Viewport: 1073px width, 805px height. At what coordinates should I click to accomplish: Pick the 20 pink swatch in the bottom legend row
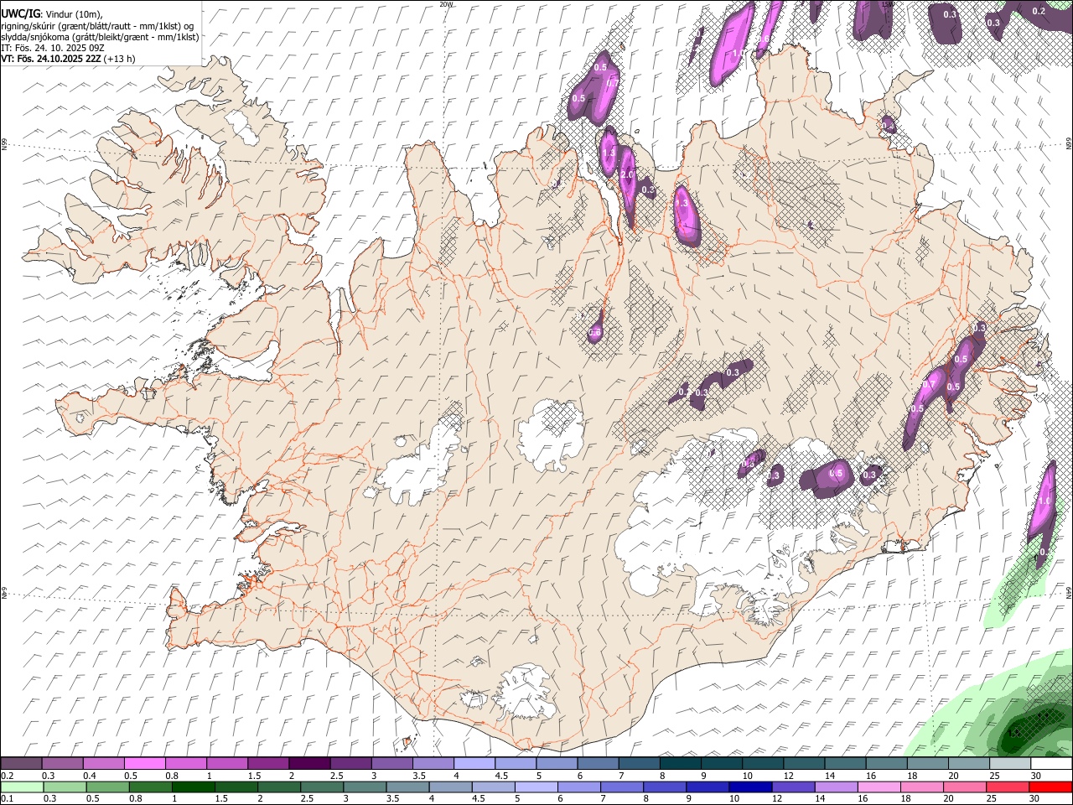tap(966, 787)
